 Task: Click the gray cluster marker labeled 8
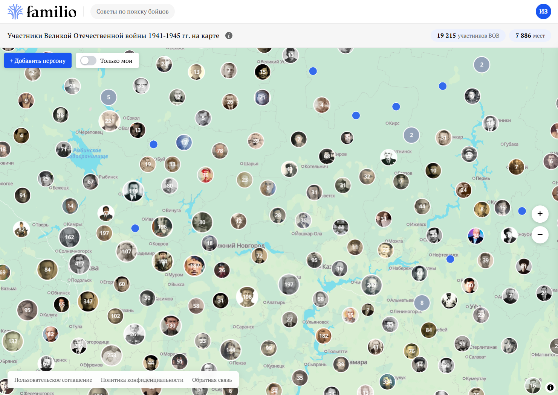point(422,303)
